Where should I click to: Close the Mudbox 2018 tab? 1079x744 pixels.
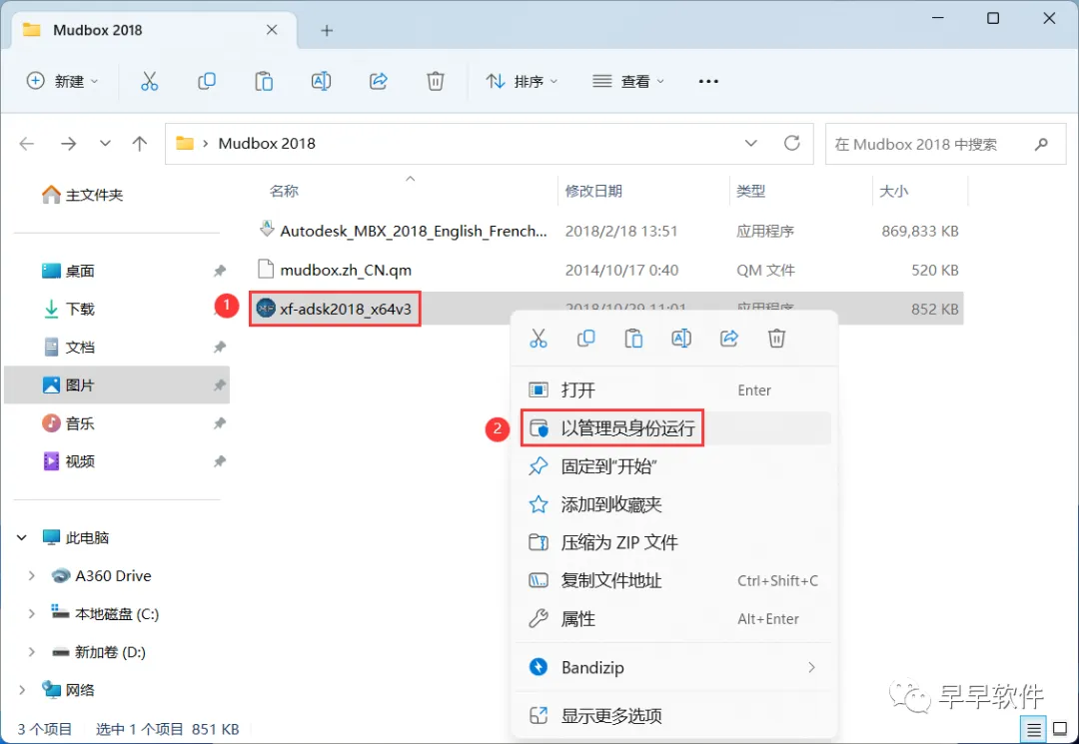[x=272, y=30]
